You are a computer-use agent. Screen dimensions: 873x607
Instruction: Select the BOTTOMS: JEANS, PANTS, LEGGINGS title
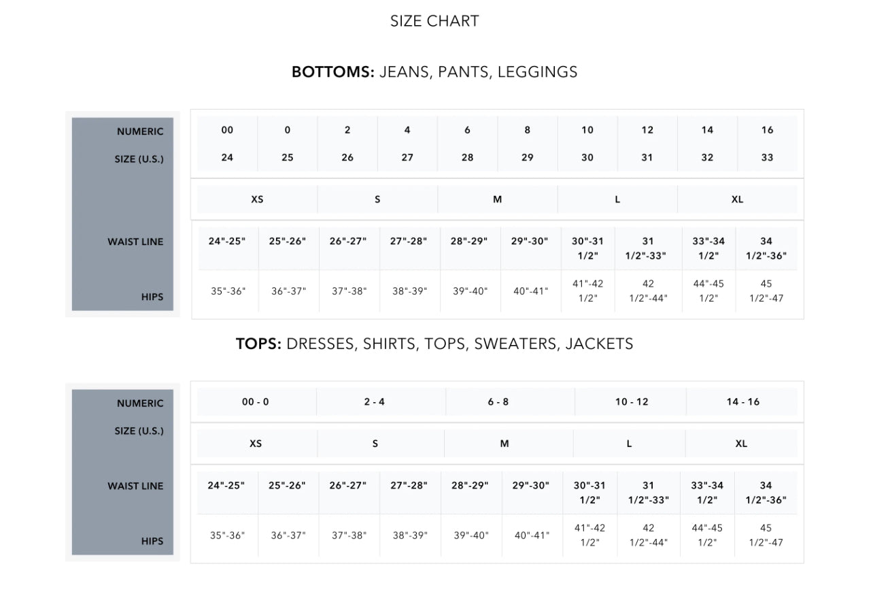(x=434, y=71)
